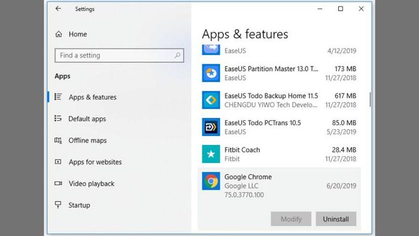Minimize the Settings window
This screenshot has height=236, width=419.
pos(320,9)
